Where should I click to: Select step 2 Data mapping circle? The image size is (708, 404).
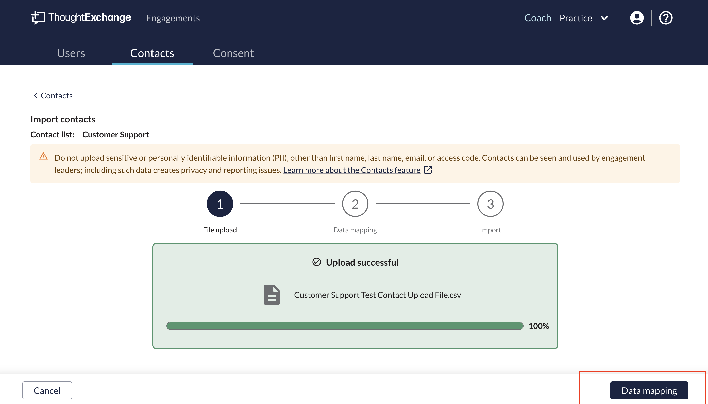(x=355, y=204)
